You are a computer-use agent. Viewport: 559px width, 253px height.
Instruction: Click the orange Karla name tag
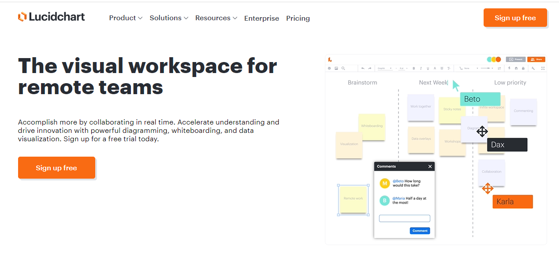pyautogui.click(x=513, y=202)
